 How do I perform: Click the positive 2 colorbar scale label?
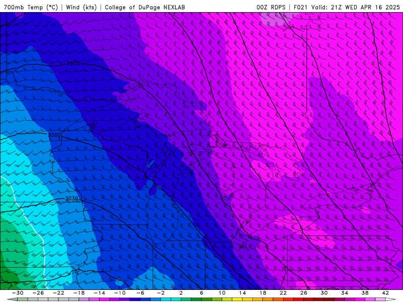tap(181, 293)
